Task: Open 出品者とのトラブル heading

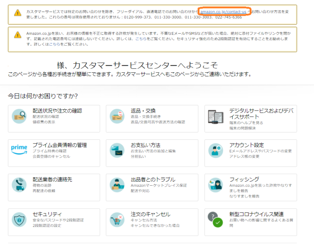Action: pos(153,179)
